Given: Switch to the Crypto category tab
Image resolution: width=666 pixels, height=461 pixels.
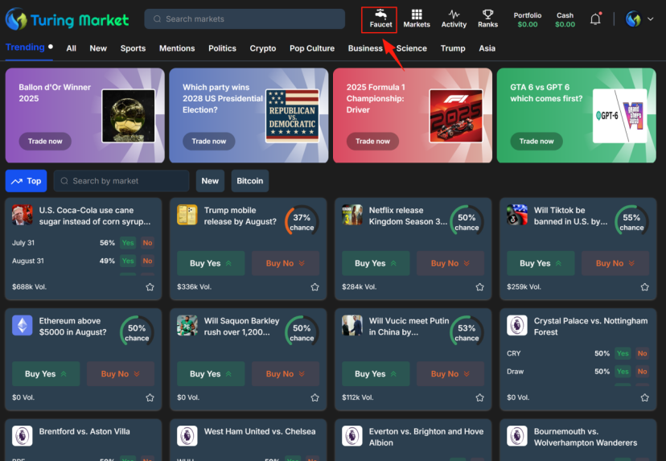Looking at the screenshot, I should point(263,48).
